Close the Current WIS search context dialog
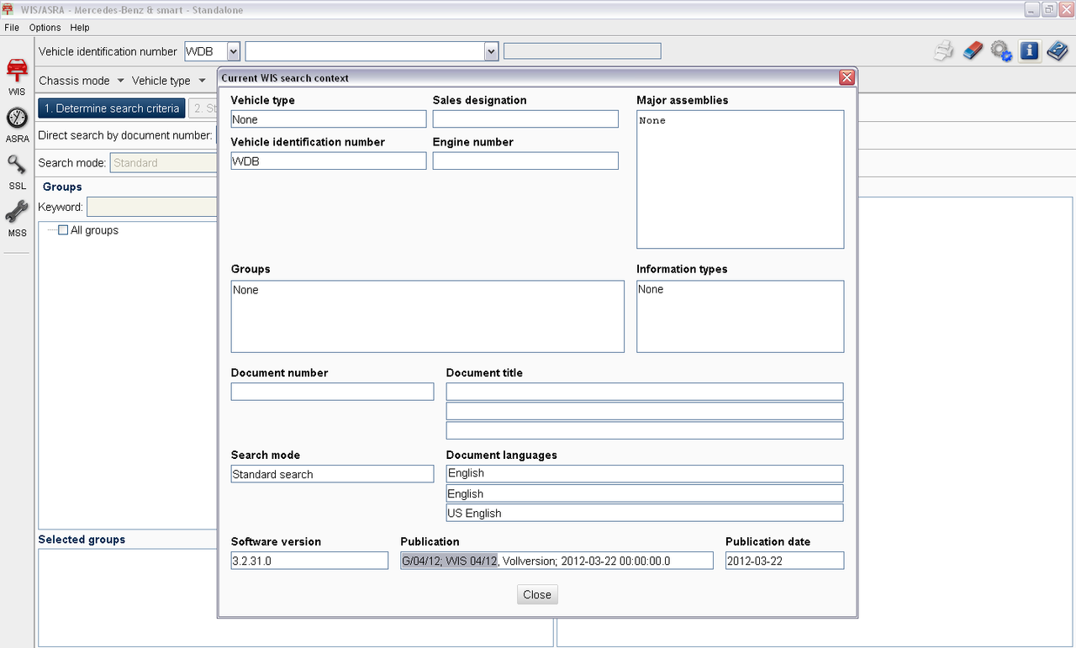1076x648 pixels. pyautogui.click(x=847, y=77)
